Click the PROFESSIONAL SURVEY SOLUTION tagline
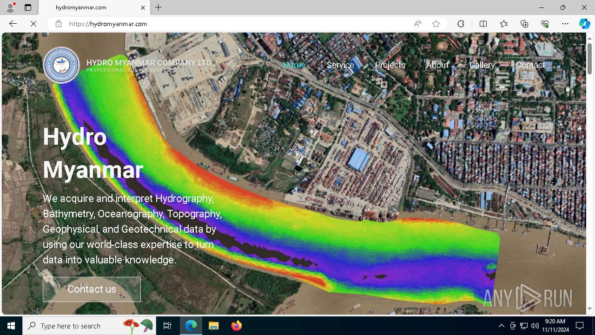 [x=131, y=70]
